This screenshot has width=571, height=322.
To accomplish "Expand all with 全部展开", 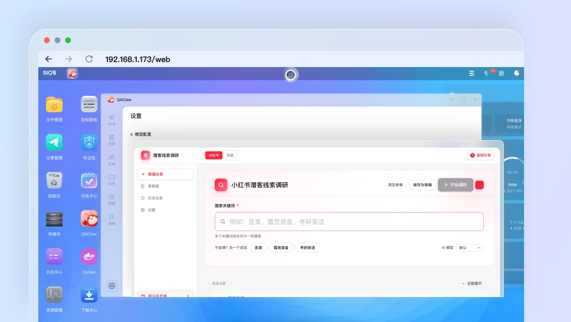I will [472, 283].
